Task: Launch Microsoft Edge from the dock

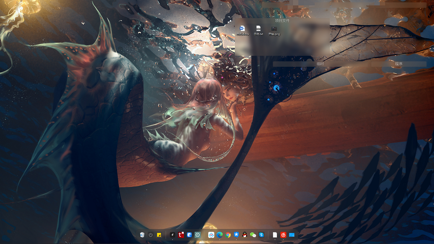Action: pos(220,235)
